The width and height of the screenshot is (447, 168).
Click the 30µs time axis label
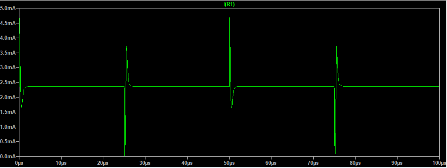(145, 163)
